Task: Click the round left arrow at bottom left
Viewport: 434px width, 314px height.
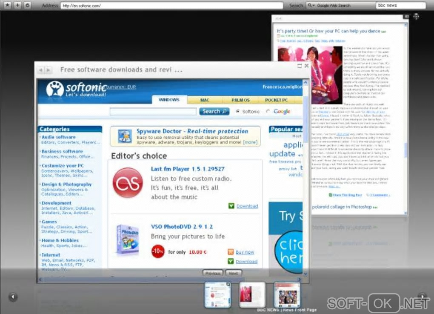Action: [x=13, y=297]
